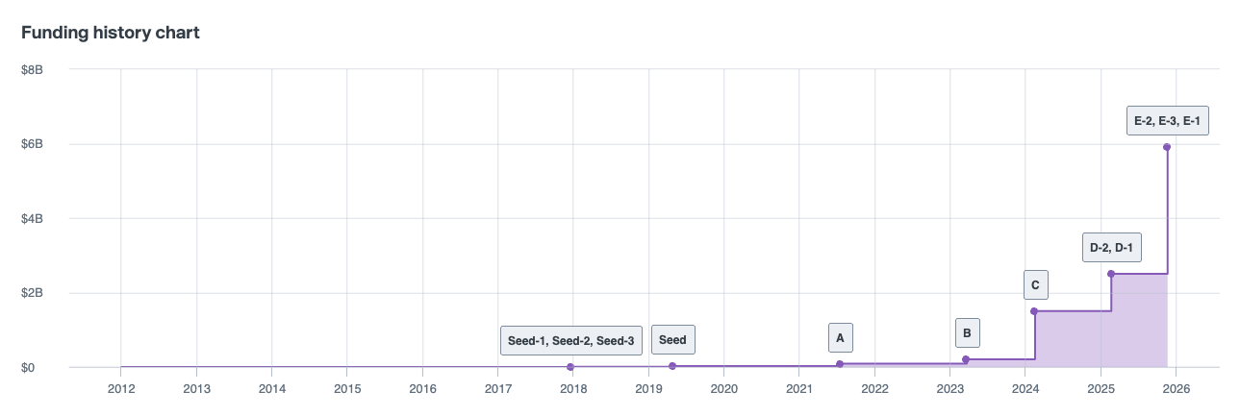Click the E-2, E-3, E-1 label
This screenshot has width=1240, height=416.
pyautogui.click(x=1167, y=121)
